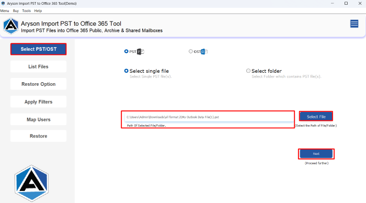This screenshot has height=203, width=366.
Task: Go to the Restore Option step
Action: point(39,84)
